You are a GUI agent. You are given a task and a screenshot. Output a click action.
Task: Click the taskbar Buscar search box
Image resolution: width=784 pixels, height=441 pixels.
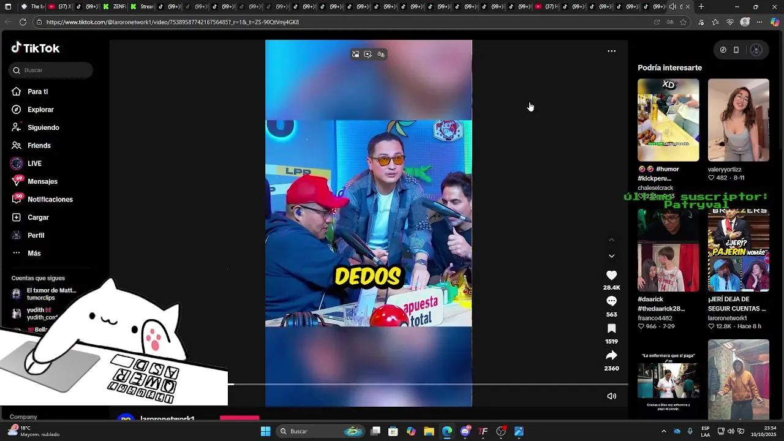point(321,432)
